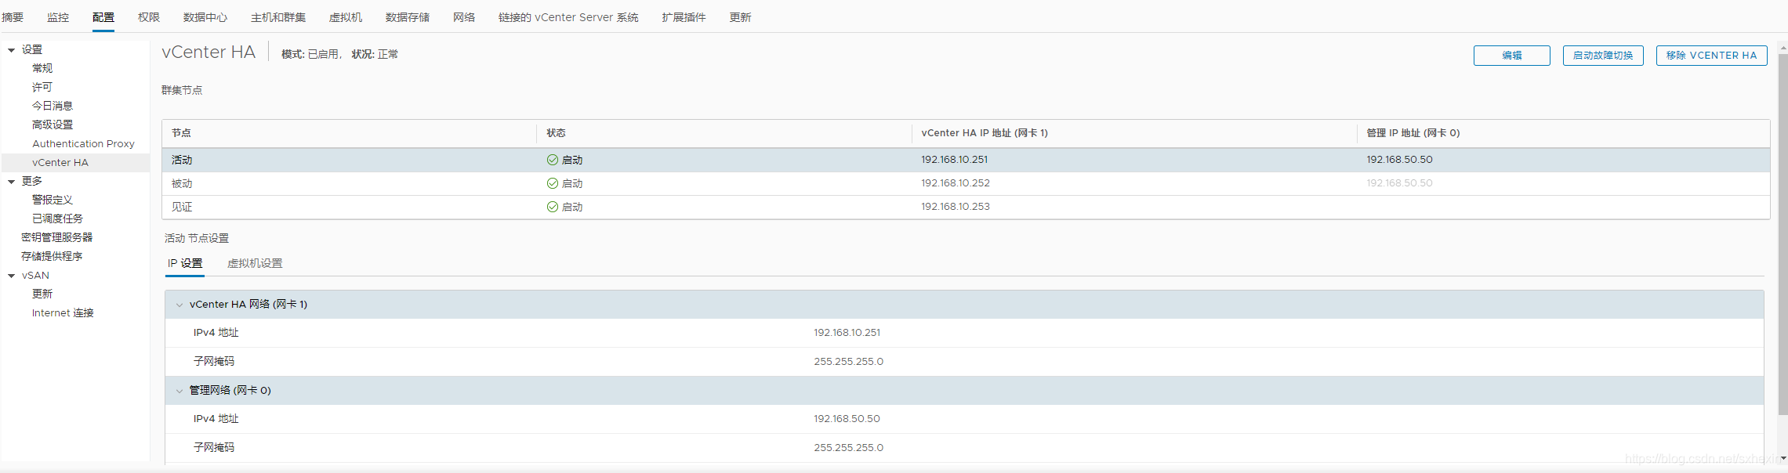Select 密钥管理服务器 in sidebar

(57, 237)
